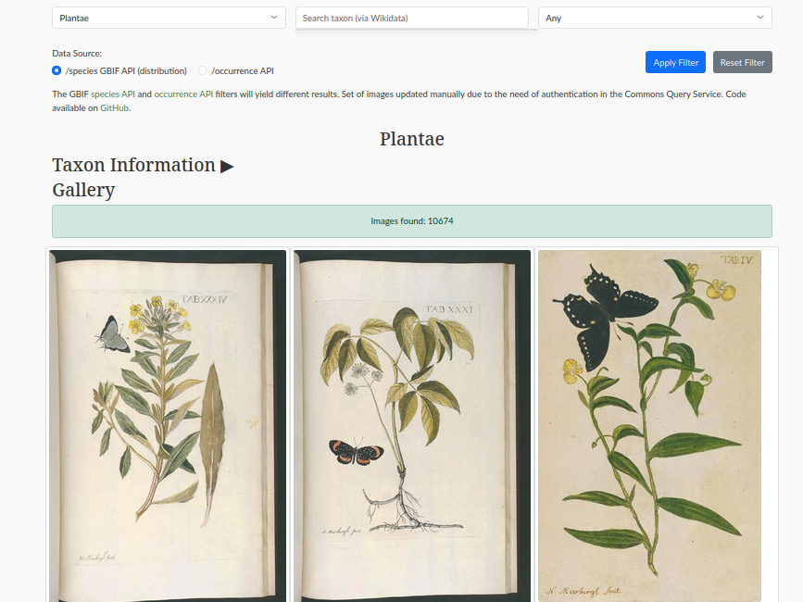
Task: Click the Gallery section heading
Action: click(x=83, y=190)
